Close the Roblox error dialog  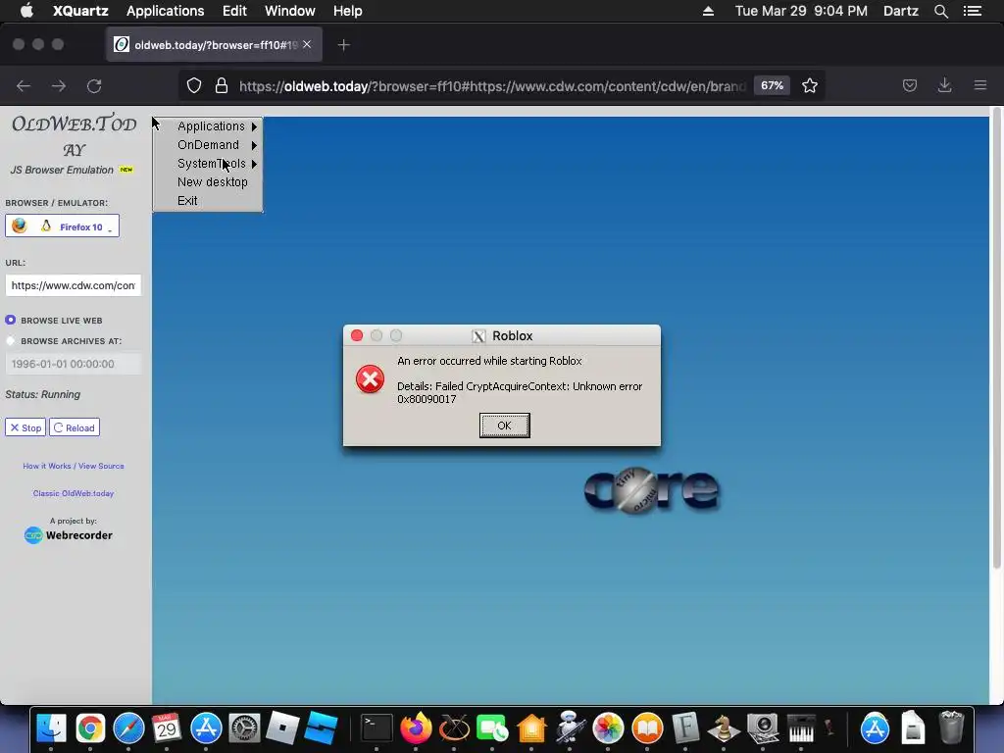click(x=357, y=335)
